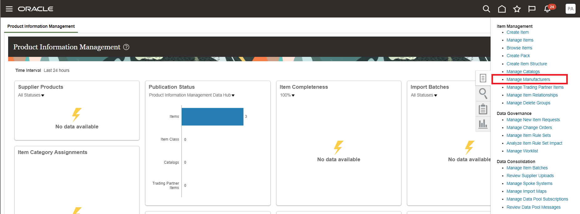Open Manage Import Maps link
The image size is (580, 214).
click(527, 191)
